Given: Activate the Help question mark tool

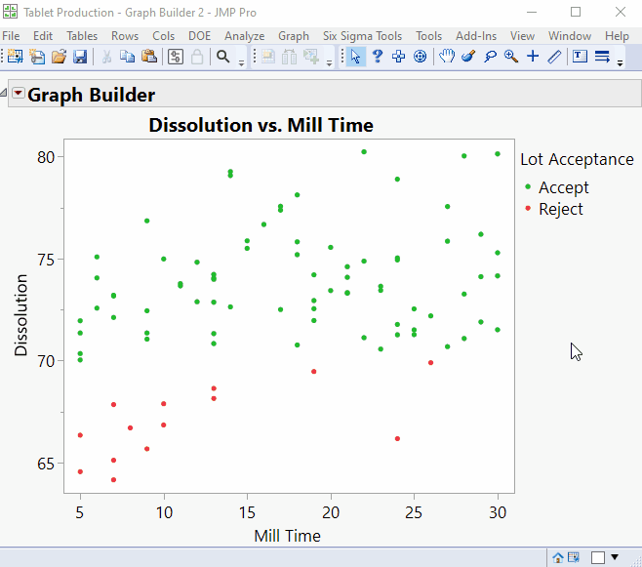Looking at the screenshot, I should [378, 57].
